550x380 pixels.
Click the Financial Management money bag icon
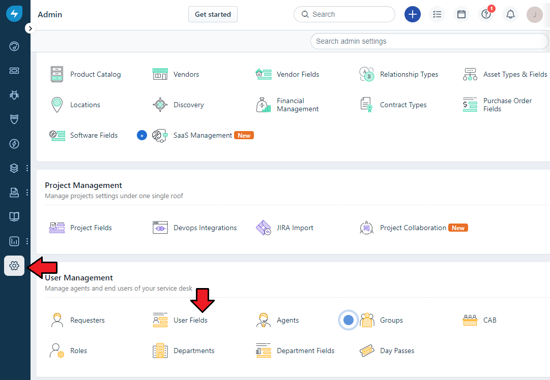coord(264,105)
